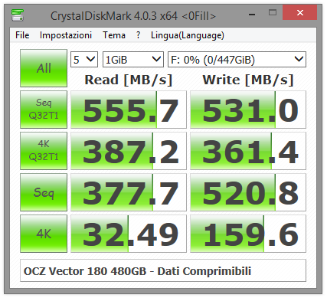Open the ? help menu
327x298 pixels.
click(138, 35)
